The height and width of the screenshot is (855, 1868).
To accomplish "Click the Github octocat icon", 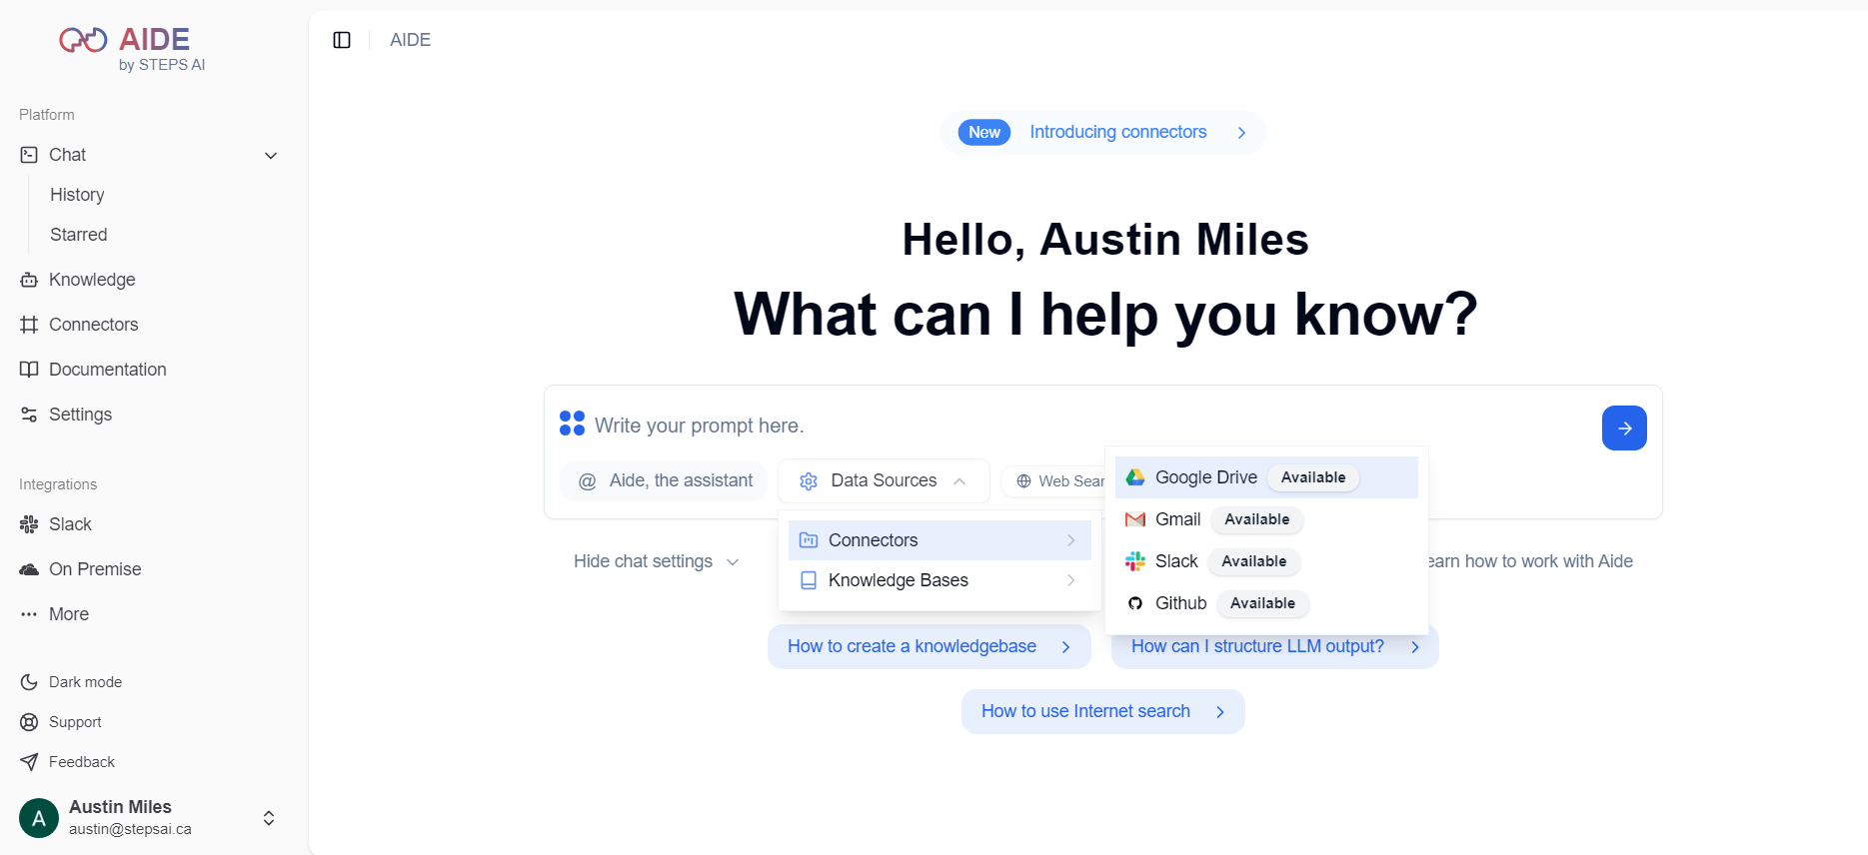I will [1135, 603].
